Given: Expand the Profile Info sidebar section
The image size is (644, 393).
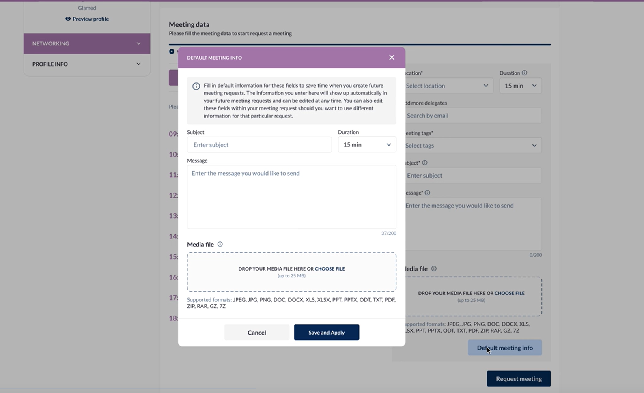Looking at the screenshot, I should pos(87,64).
